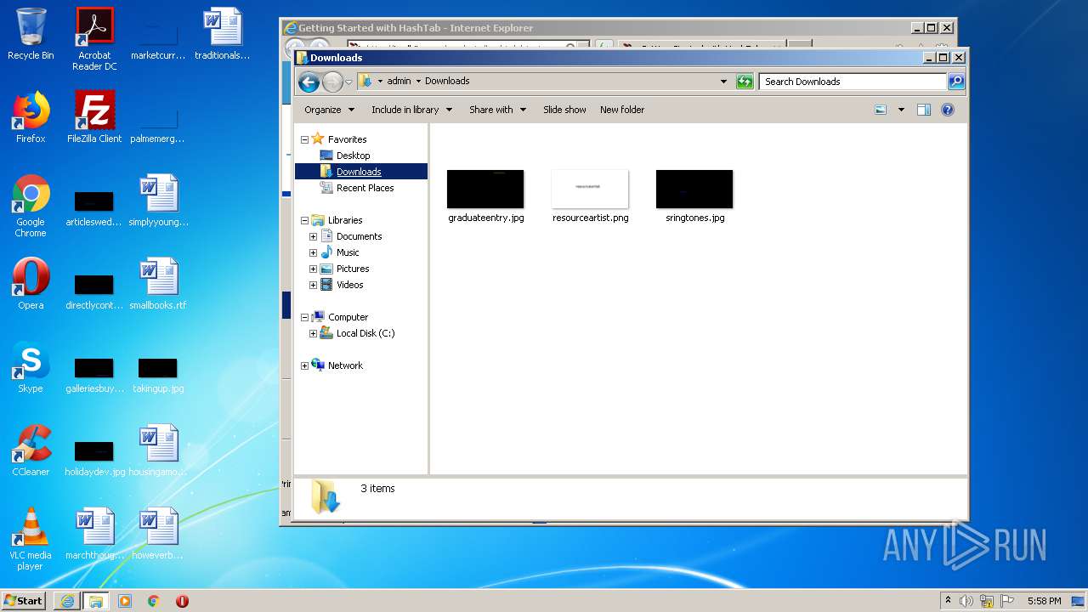The height and width of the screenshot is (612, 1088).
Task: Expand Local Disk (C:) node
Action: click(313, 333)
